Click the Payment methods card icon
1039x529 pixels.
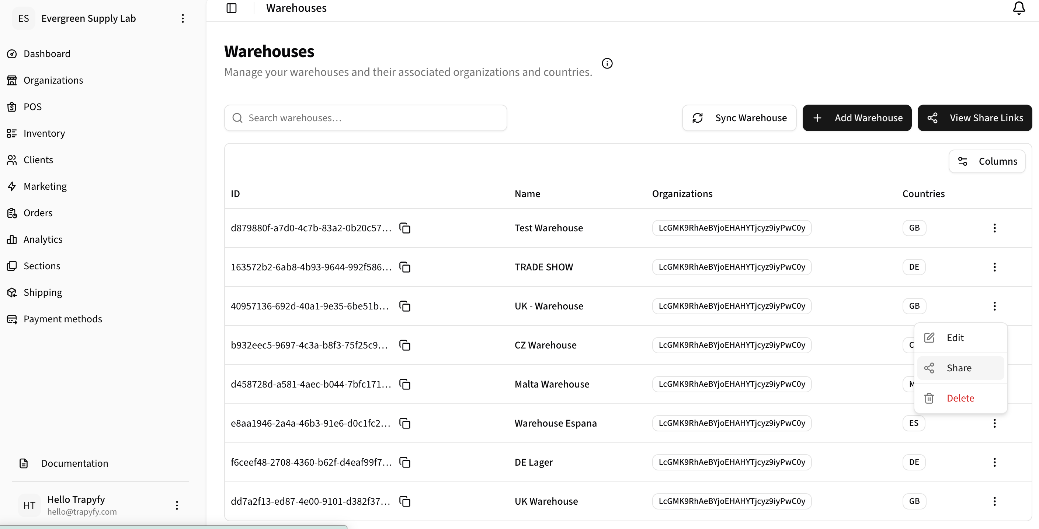click(x=12, y=319)
